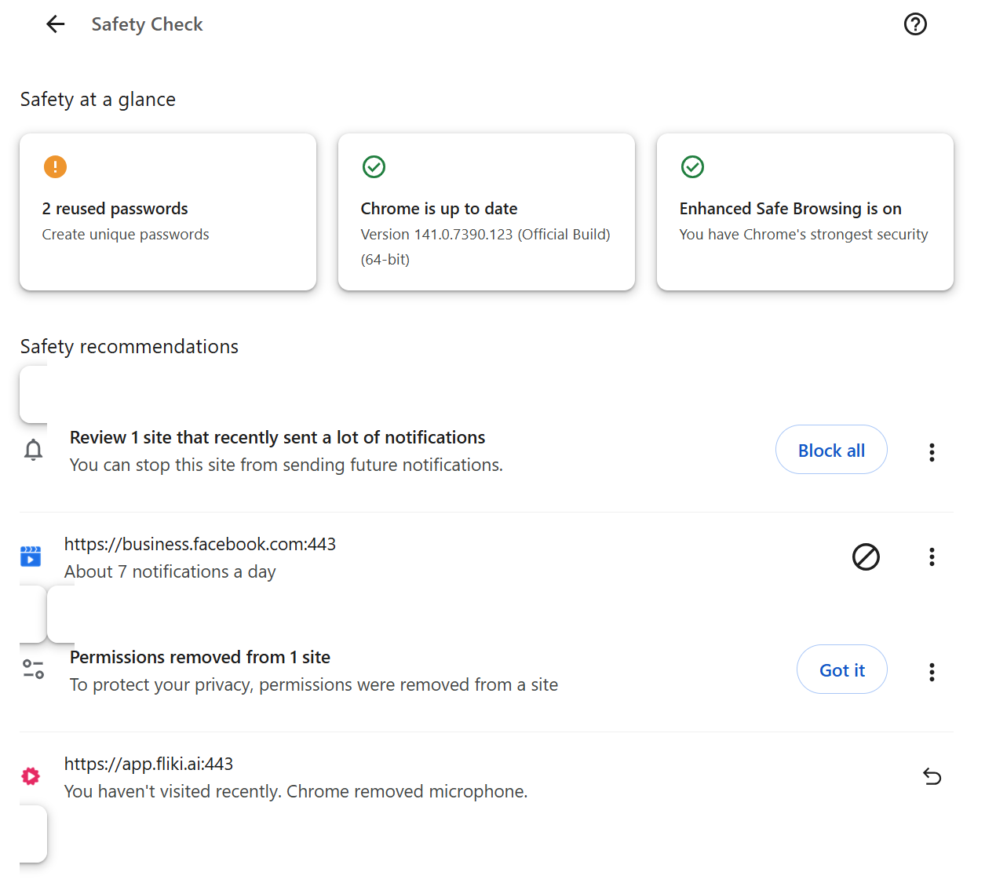This screenshot has height=894, width=996.
Task: Click the Chrome is up to date card
Action: pos(486,212)
